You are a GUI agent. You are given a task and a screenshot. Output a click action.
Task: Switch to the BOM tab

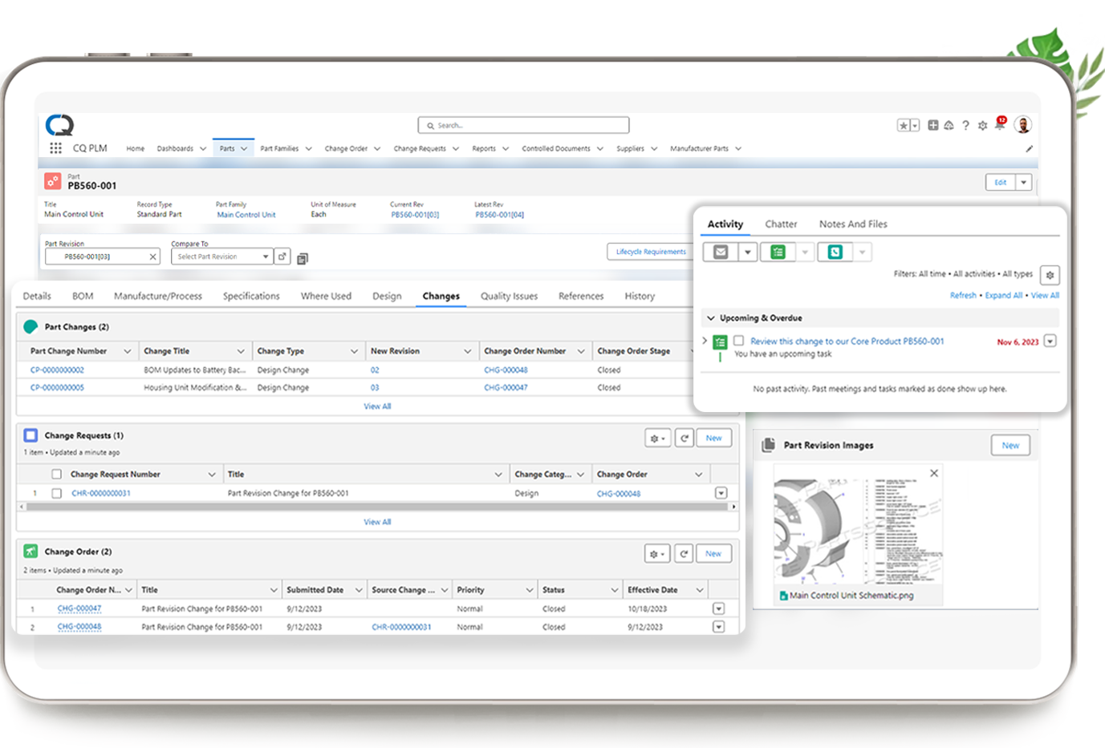83,296
